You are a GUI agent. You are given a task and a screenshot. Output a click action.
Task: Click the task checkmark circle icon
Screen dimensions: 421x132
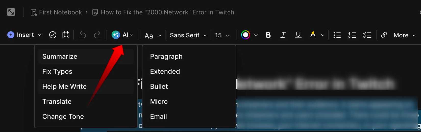[x=53, y=35]
